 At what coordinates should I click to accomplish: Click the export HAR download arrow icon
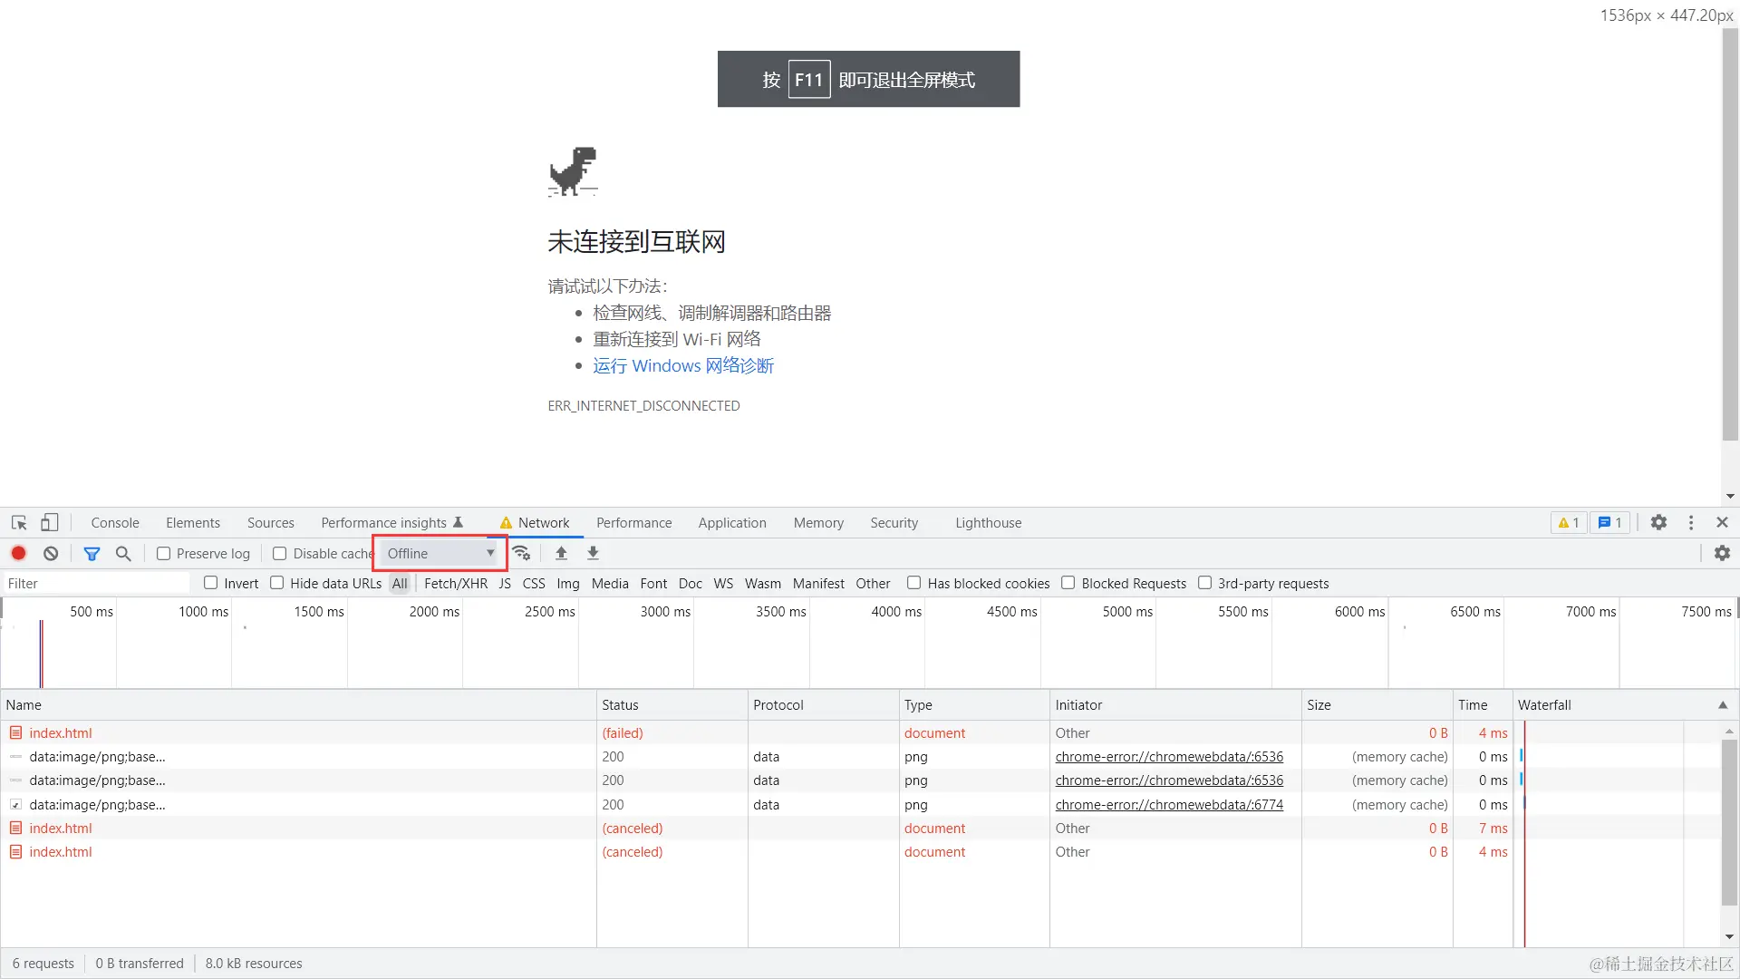593,553
